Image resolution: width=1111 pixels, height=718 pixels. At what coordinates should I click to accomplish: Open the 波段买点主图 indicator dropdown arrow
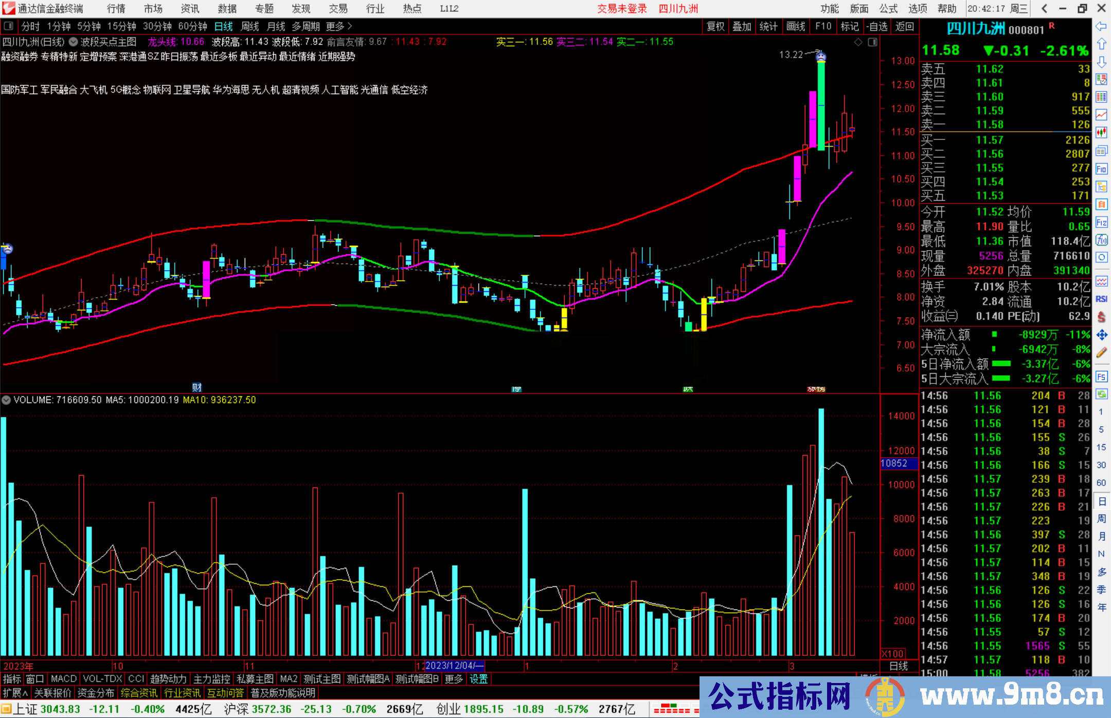[x=74, y=42]
